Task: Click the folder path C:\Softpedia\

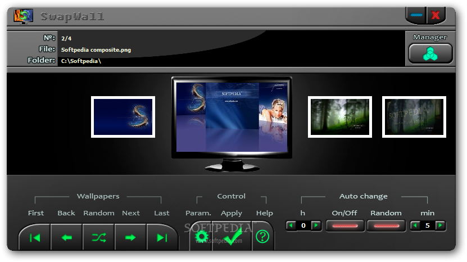Action: tap(81, 61)
